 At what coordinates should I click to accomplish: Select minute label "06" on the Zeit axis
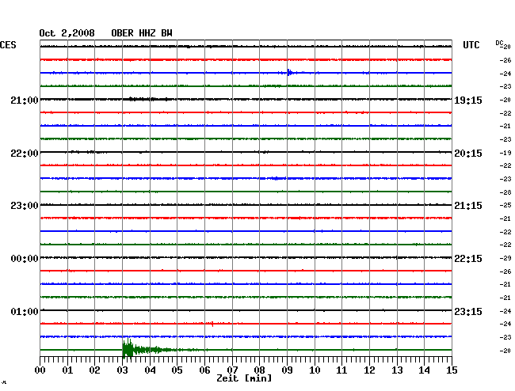[204, 370]
